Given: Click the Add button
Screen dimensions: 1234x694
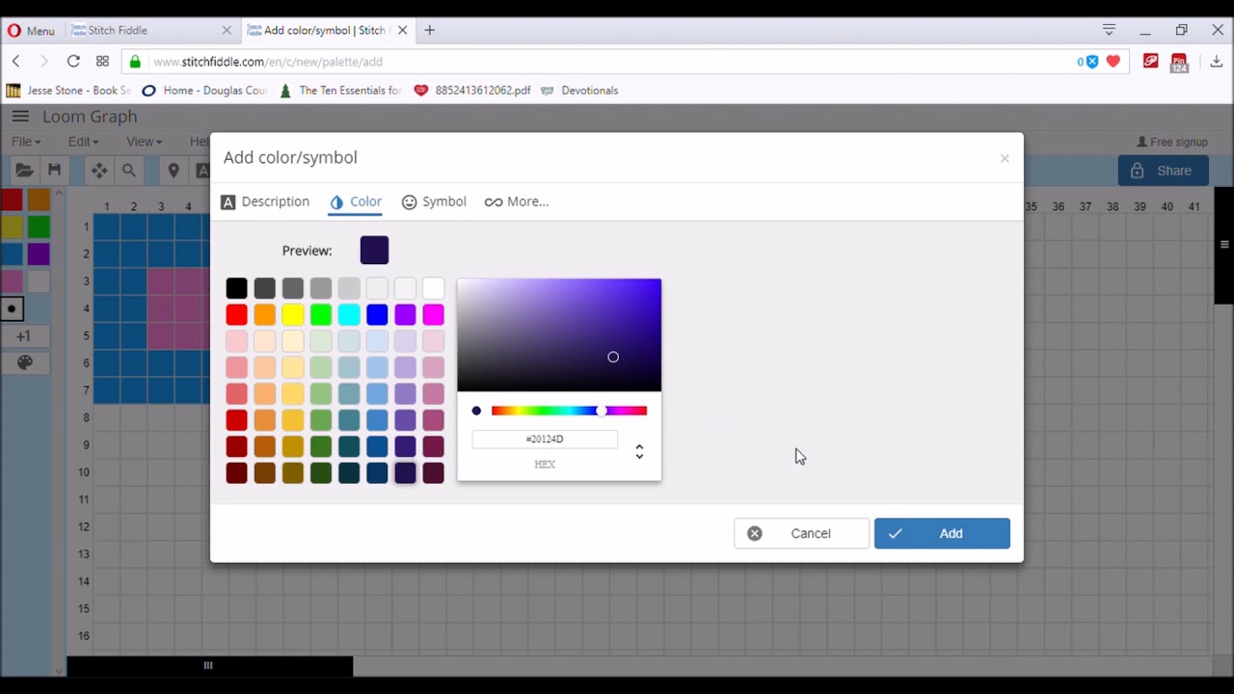Looking at the screenshot, I should pyautogui.click(x=942, y=533).
